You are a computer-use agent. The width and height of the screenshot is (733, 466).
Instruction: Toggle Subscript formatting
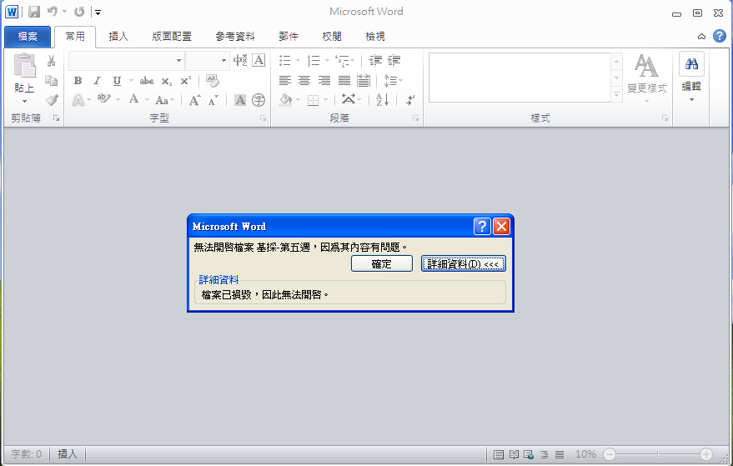(167, 82)
